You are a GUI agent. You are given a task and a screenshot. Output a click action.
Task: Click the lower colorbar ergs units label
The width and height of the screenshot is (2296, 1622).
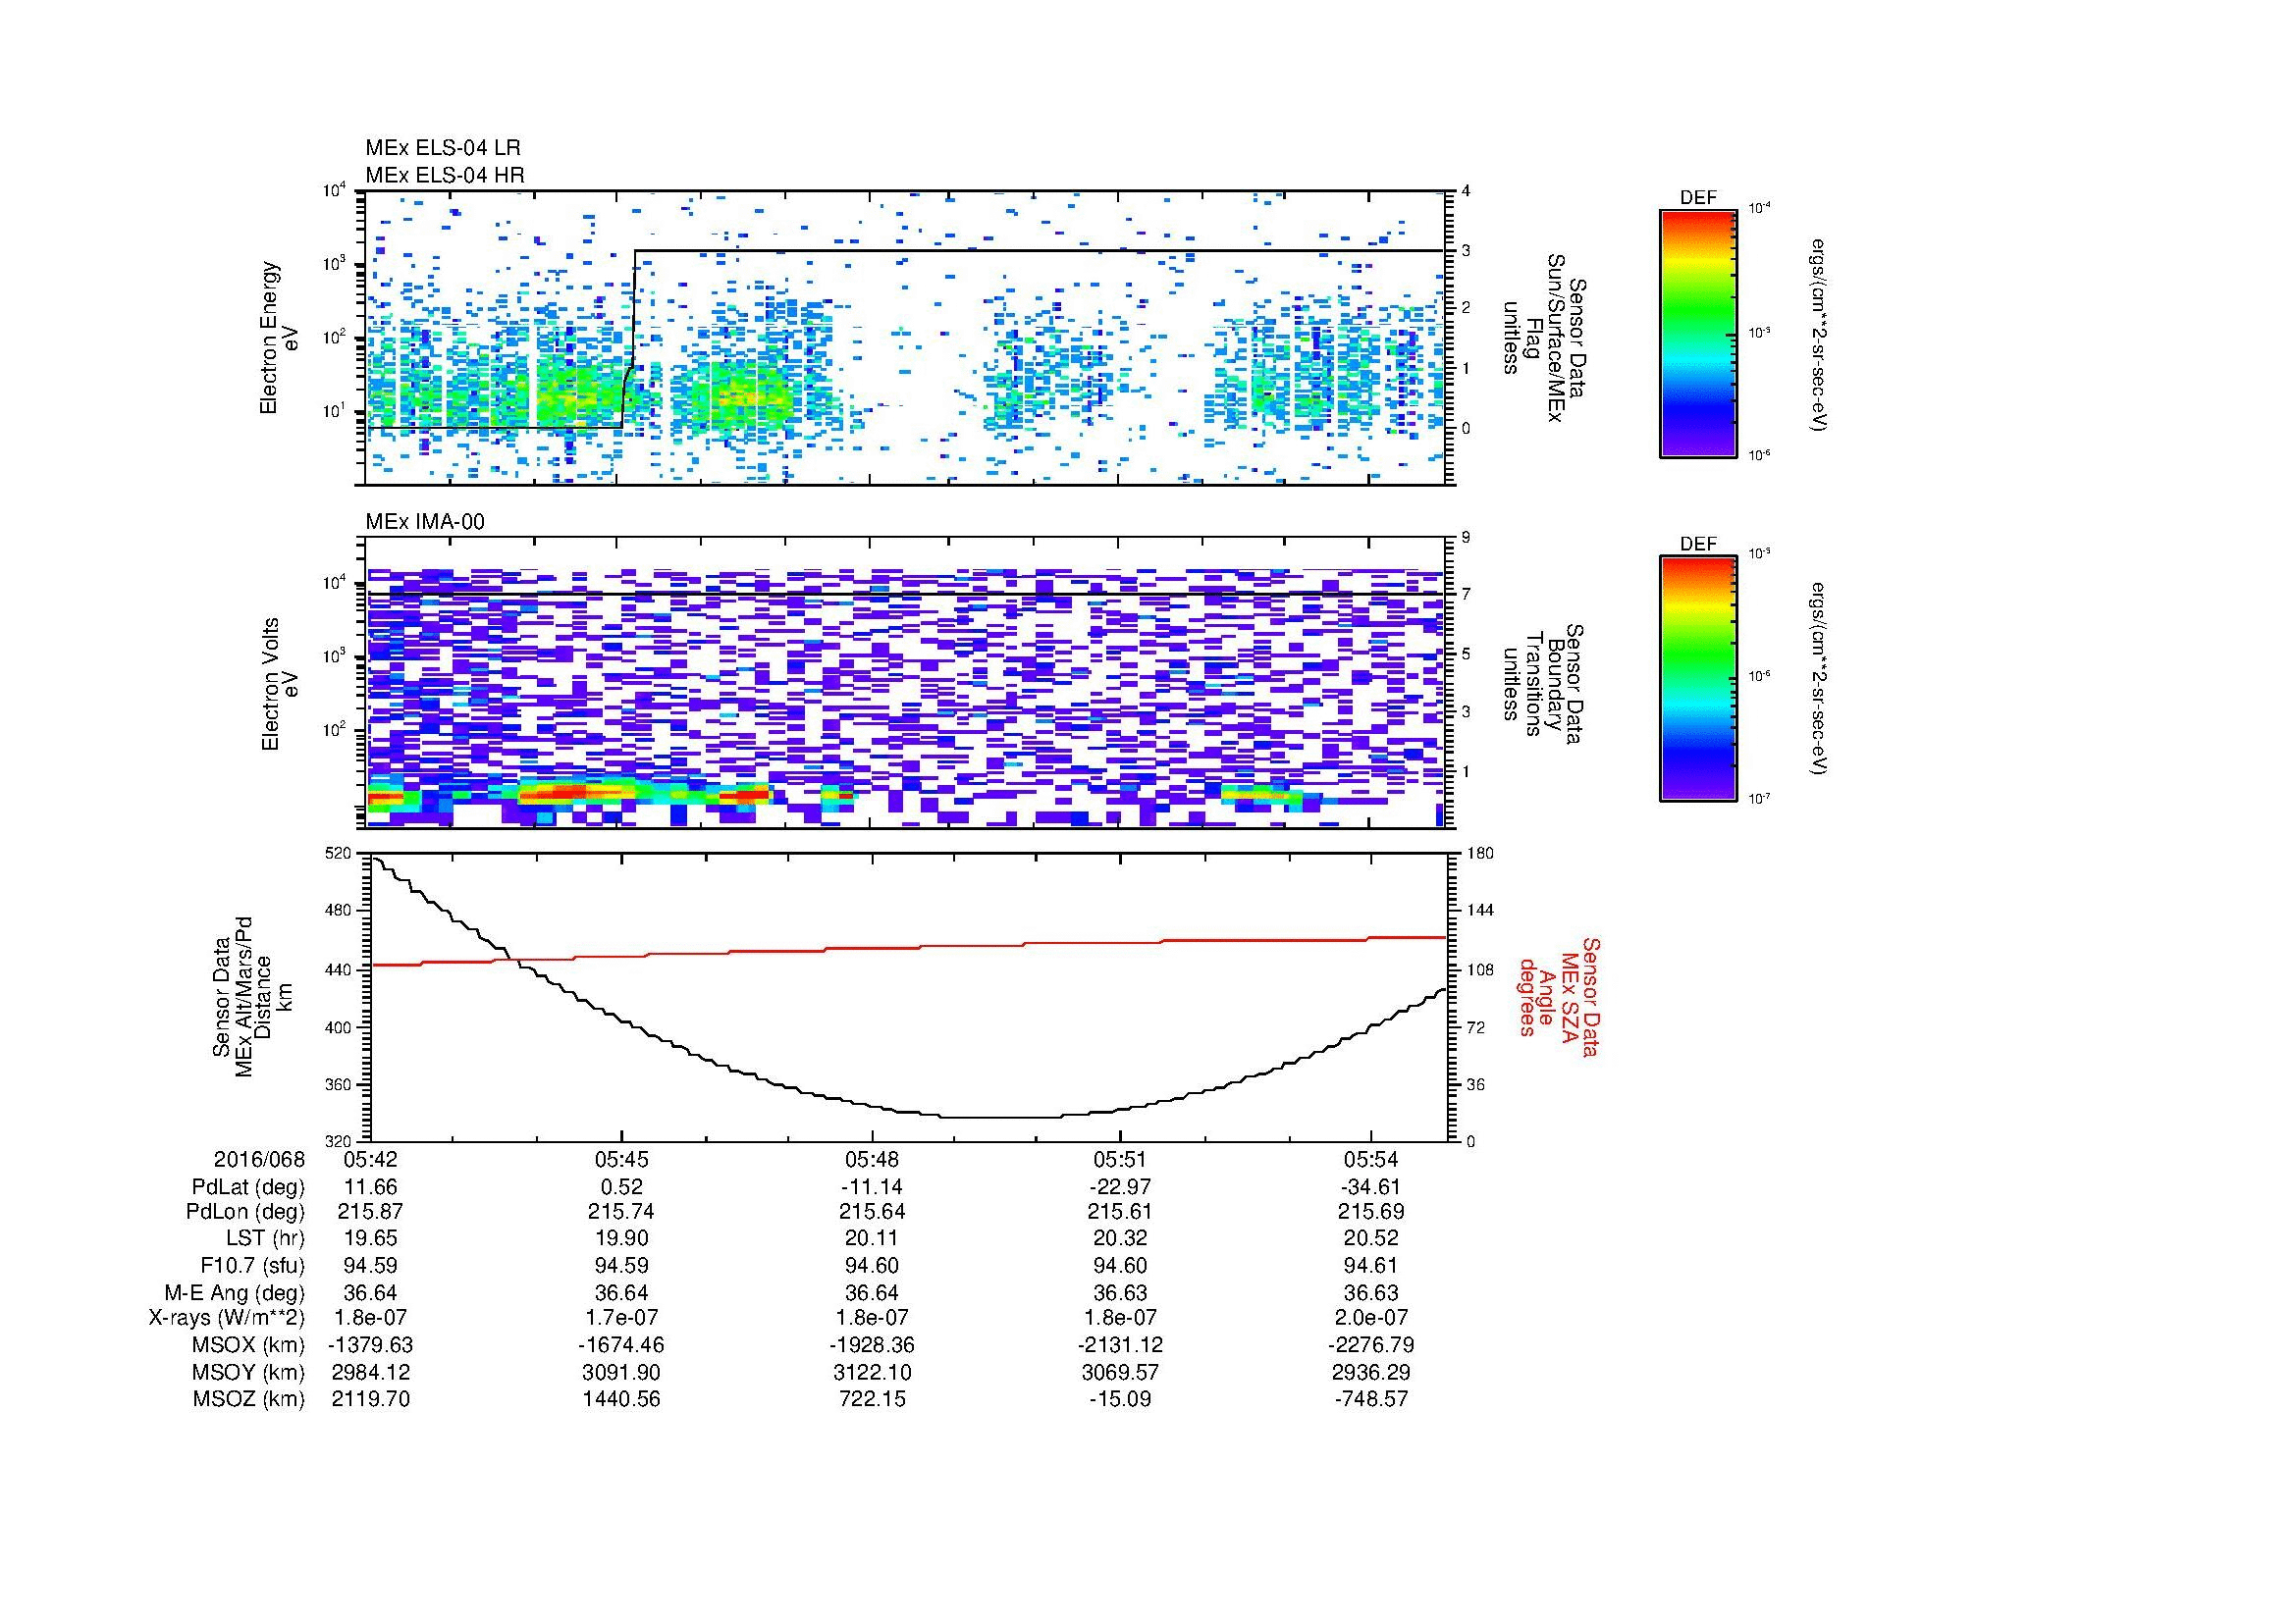coord(1819,680)
